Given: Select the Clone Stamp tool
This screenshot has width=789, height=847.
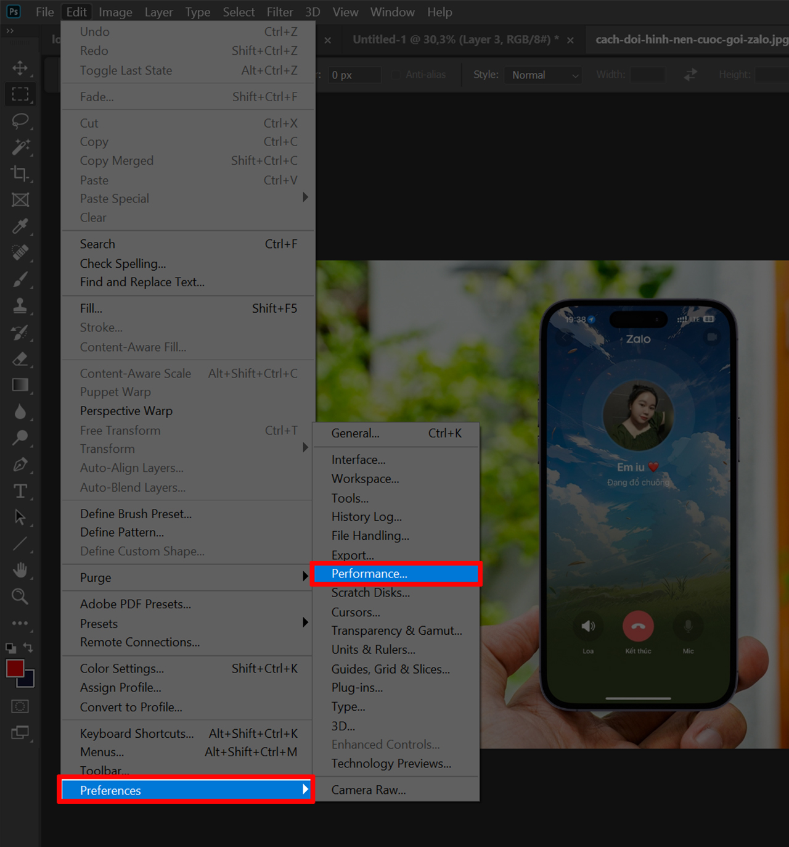Looking at the screenshot, I should tap(20, 306).
